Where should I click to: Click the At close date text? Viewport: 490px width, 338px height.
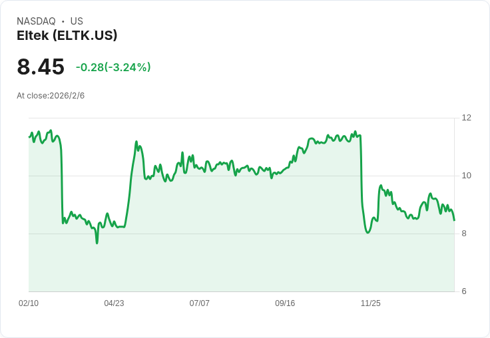click(51, 96)
